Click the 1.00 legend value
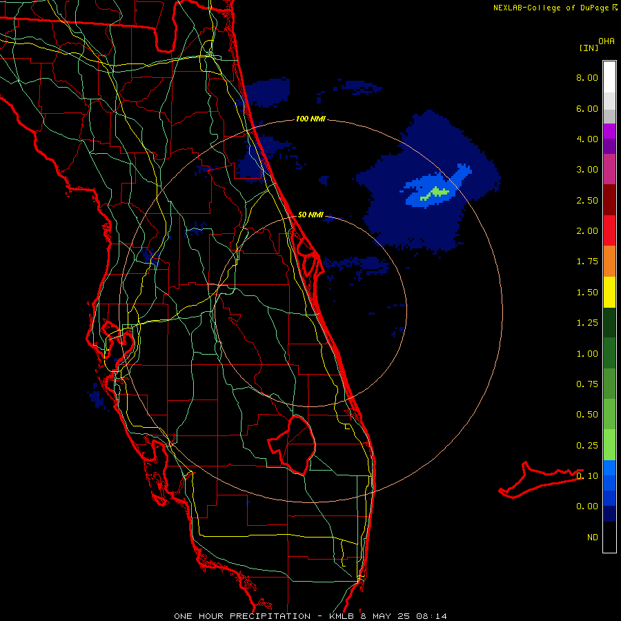Image resolution: width=621 pixels, height=621 pixels. (587, 354)
